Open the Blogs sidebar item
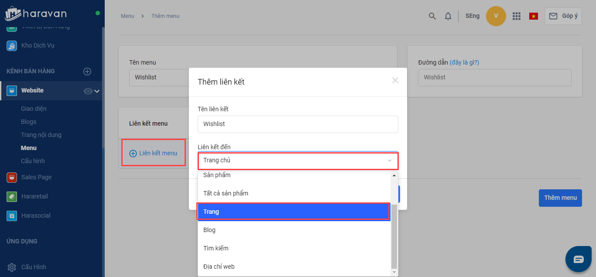 pos(29,122)
